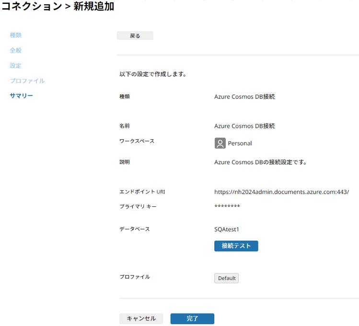Click the プロファイル field label in the summary
359x326 pixels.
click(135, 277)
